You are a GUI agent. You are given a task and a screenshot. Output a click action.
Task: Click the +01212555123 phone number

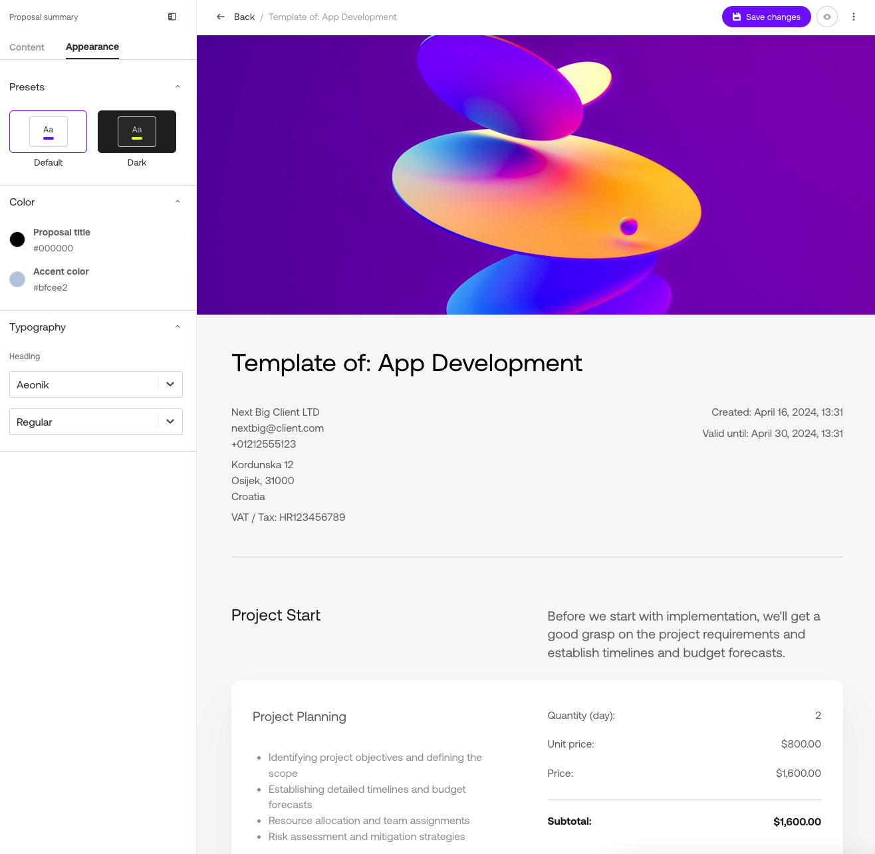[x=264, y=444]
